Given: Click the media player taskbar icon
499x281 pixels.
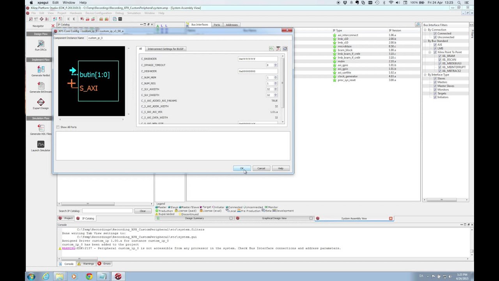Looking at the screenshot, I should coord(74,276).
